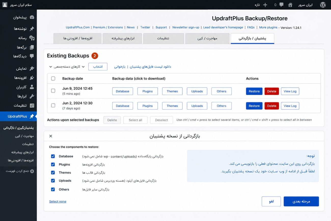This screenshot has width=331, height=221.
Task: Switch to the افزونه‌ها / افزودنی‌ها tab
Action: (x=78, y=38)
